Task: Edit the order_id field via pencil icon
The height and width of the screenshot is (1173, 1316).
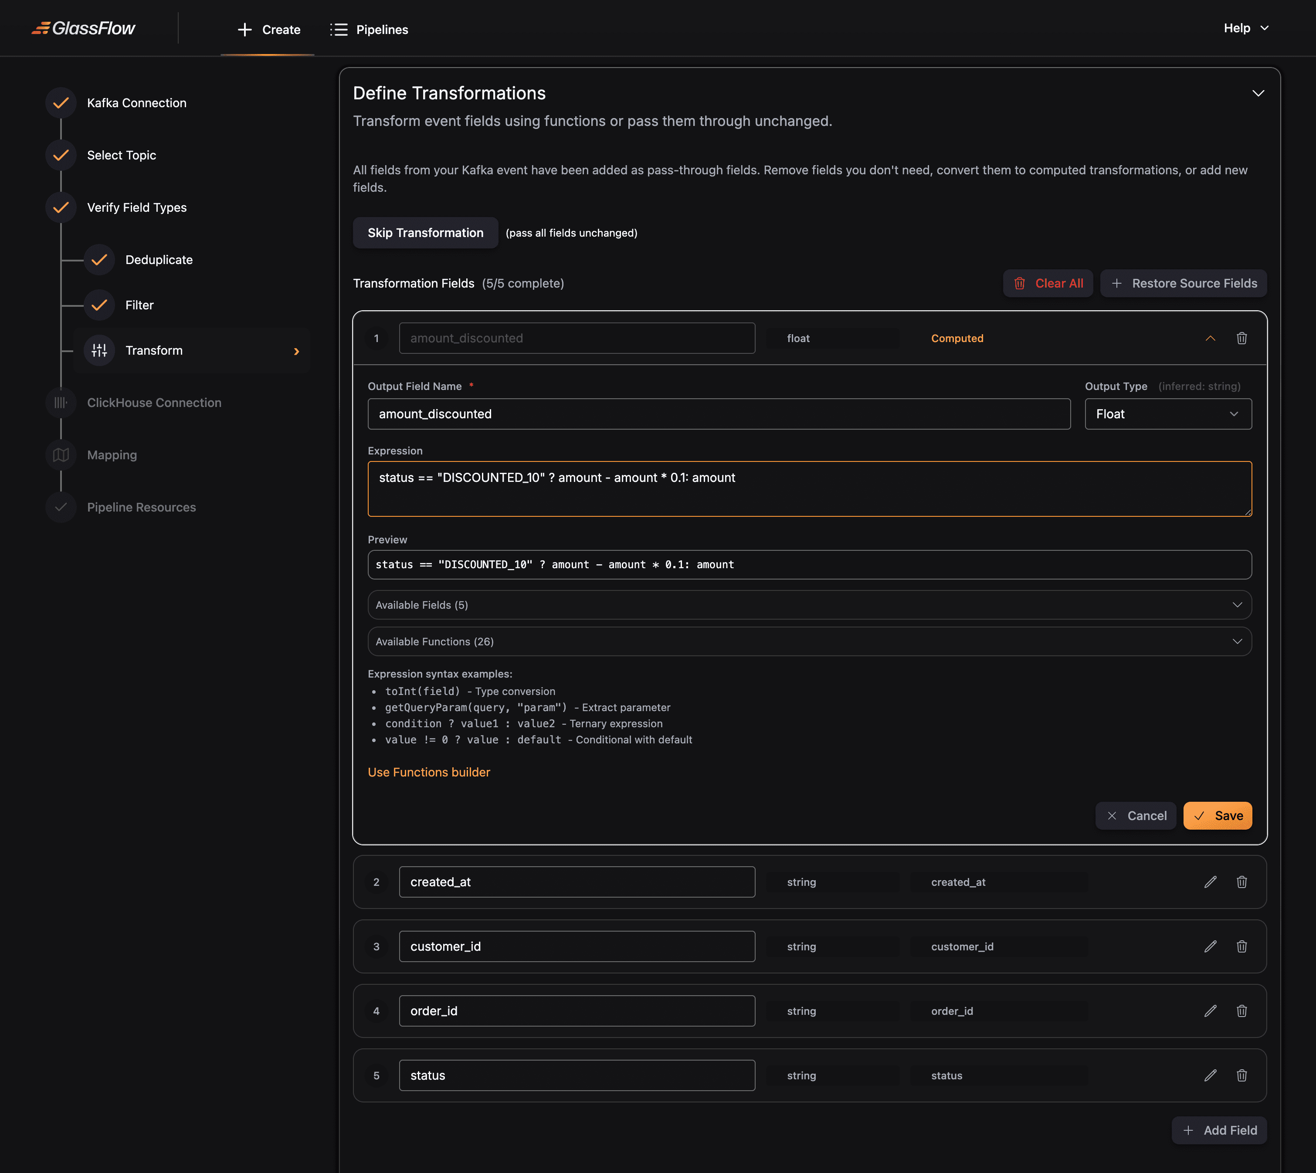Action: 1210,1010
